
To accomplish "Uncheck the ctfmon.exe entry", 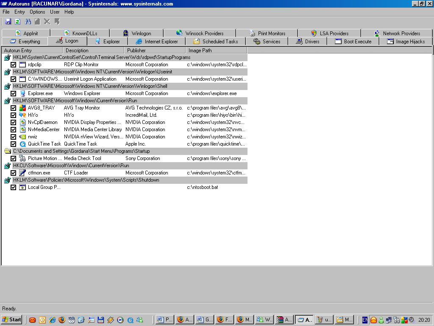I will (x=13, y=173).
